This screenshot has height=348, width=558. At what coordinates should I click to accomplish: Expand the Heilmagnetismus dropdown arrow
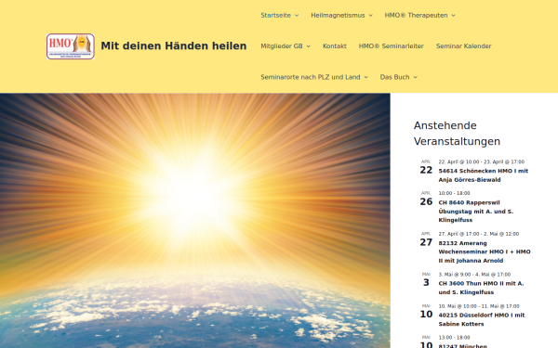[x=371, y=15]
